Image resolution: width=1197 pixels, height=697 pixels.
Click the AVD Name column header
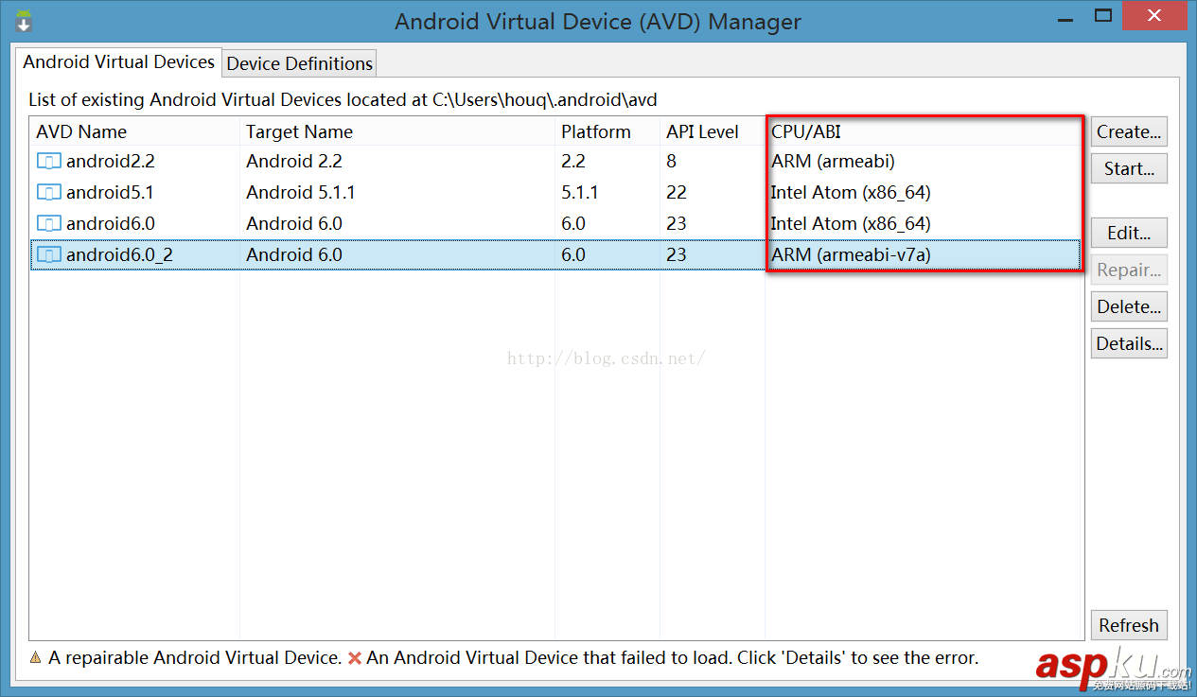coord(75,131)
